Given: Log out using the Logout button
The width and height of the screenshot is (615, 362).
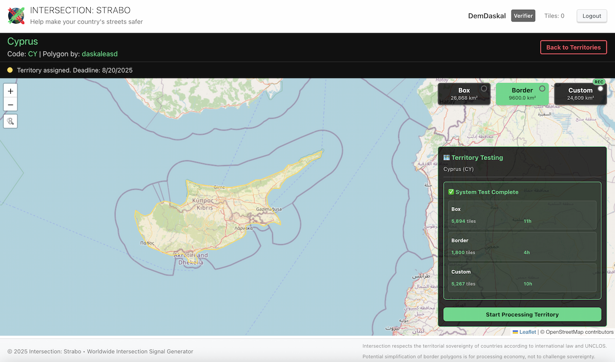Looking at the screenshot, I should [591, 15].
